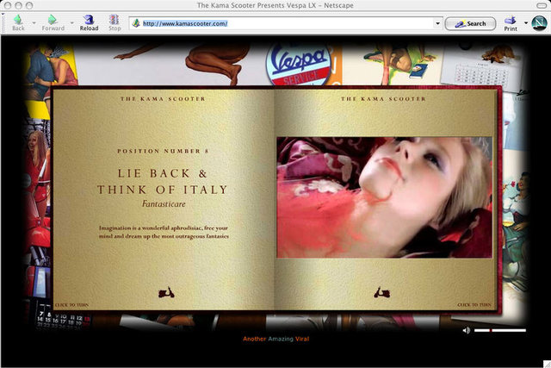Go back with the Back button

(x=18, y=23)
